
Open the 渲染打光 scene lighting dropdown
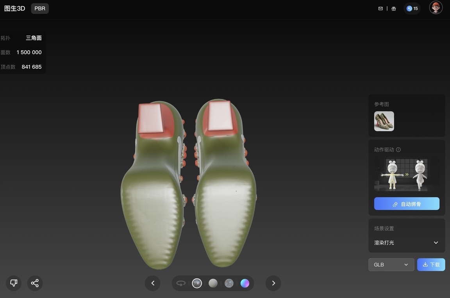pos(407,243)
